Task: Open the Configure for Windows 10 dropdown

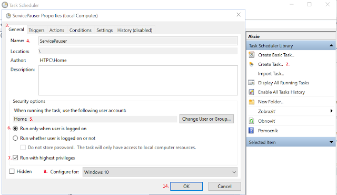Action: pos(160,172)
